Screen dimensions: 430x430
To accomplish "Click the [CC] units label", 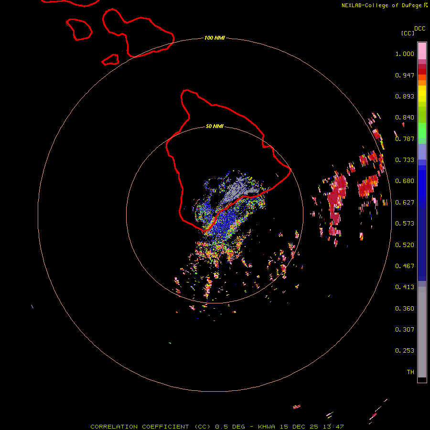I will 408,33.
